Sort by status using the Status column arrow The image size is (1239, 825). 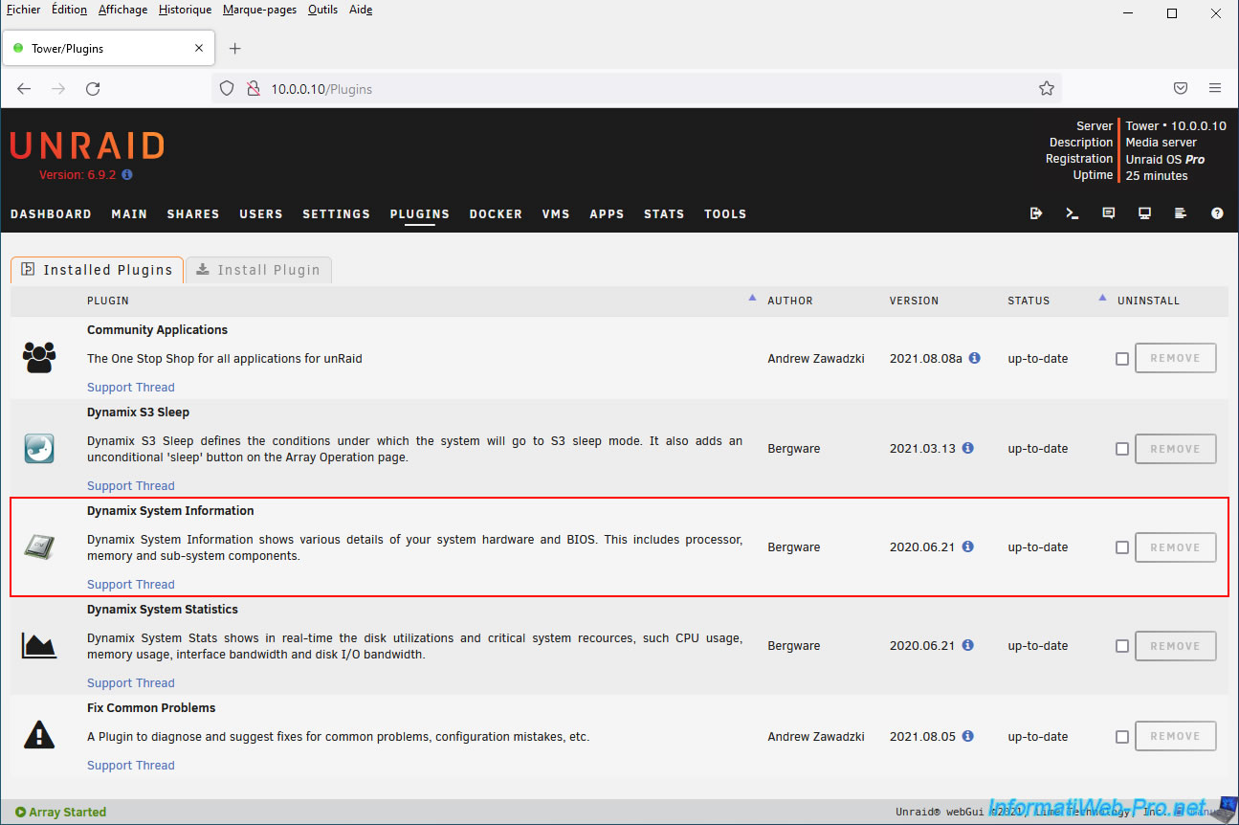click(1102, 298)
